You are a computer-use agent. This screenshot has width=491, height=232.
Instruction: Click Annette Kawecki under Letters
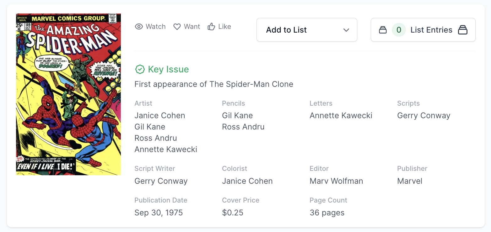(x=341, y=116)
